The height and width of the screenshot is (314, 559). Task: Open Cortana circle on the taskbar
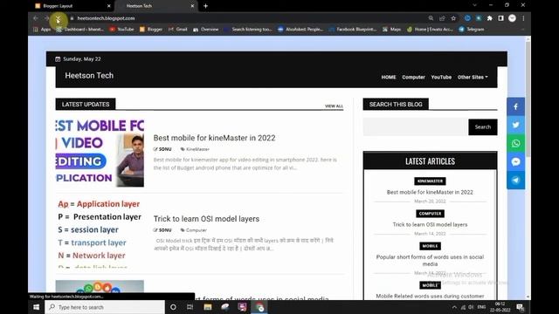[173, 307]
